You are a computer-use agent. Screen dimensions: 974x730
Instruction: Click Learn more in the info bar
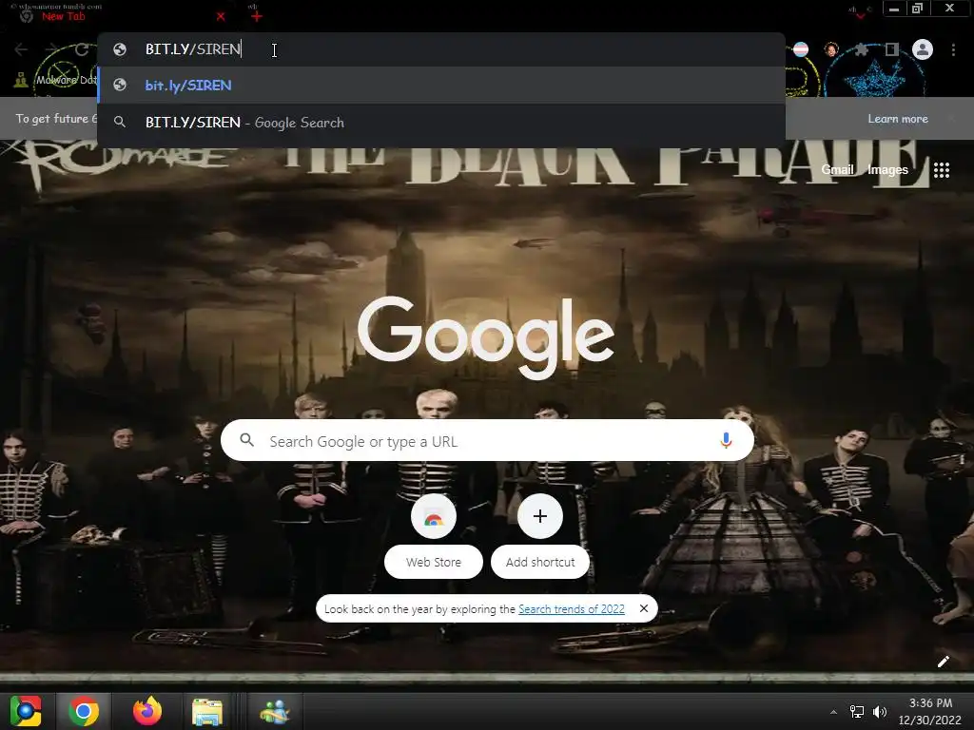pyautogui.click(x=898, y=119)
